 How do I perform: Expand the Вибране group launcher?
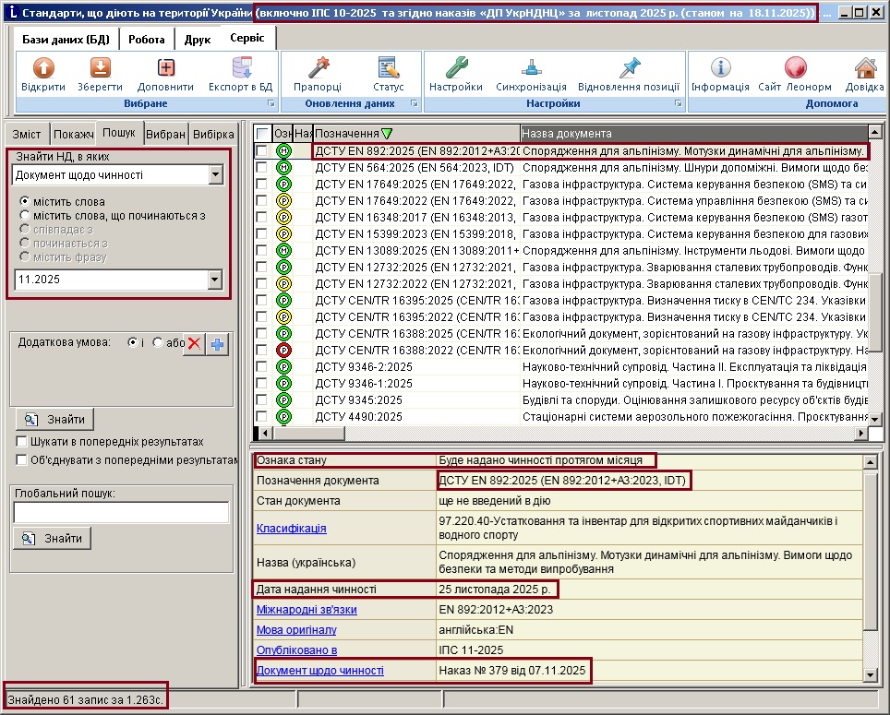(271, 104)
